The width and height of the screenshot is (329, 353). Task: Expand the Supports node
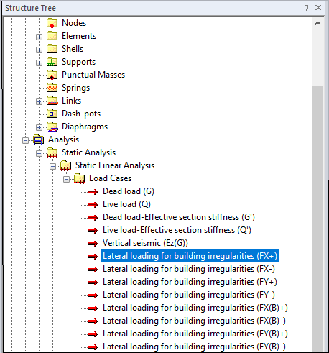(x=39, y=63)
